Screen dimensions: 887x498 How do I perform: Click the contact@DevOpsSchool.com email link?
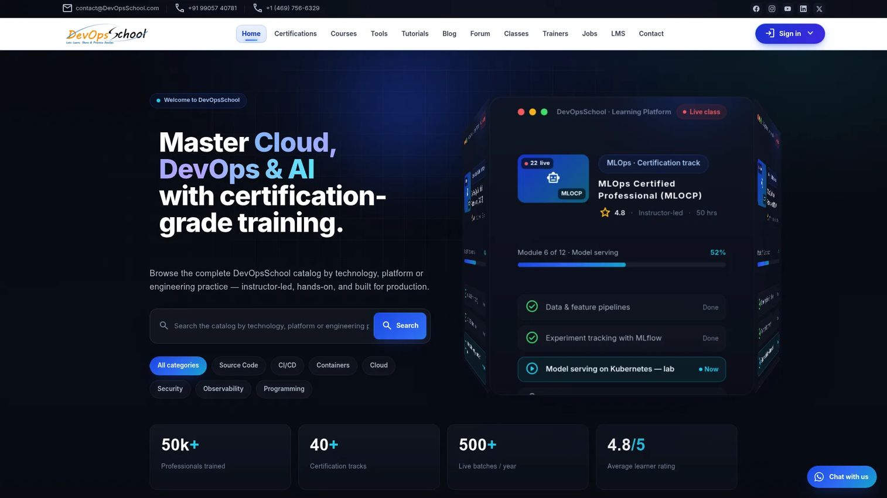(x=117, y=8)
